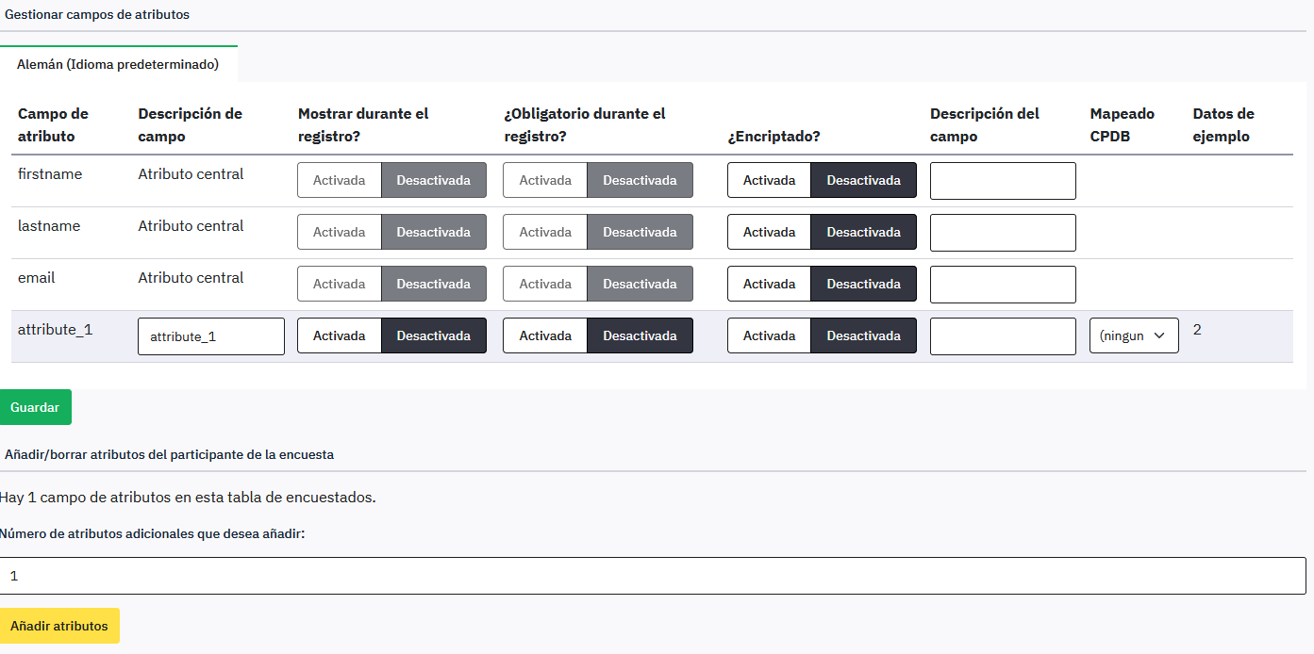Click the lastname field description input

tap(1002, 232)
